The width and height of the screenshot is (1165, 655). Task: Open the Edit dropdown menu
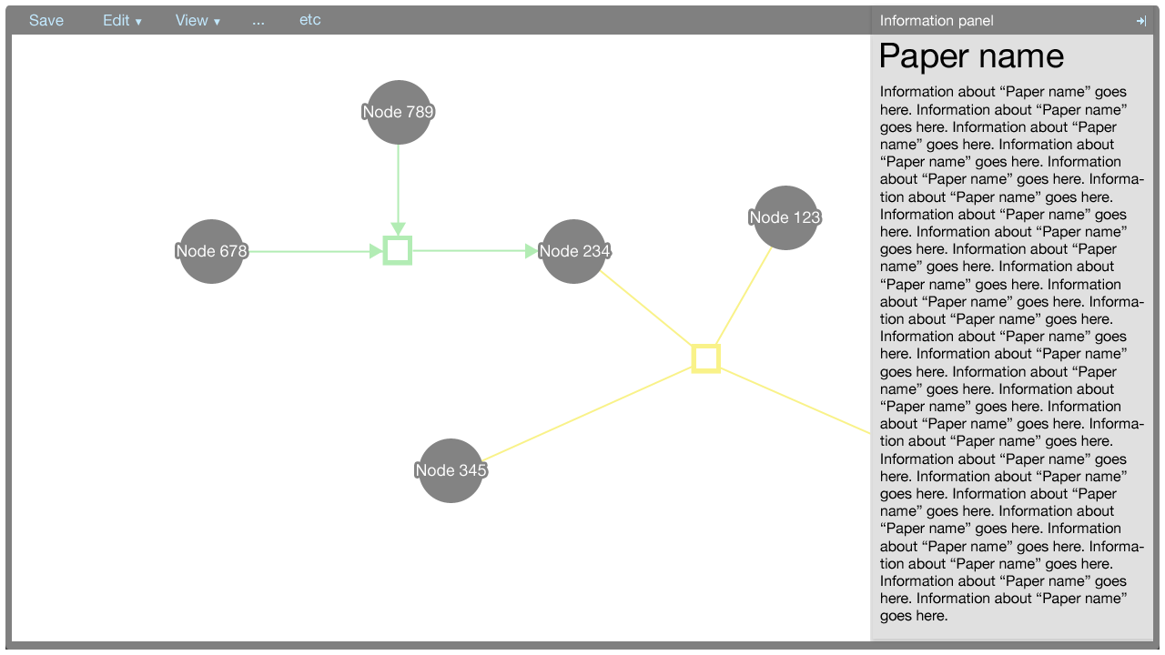click(x=122, y=20)
